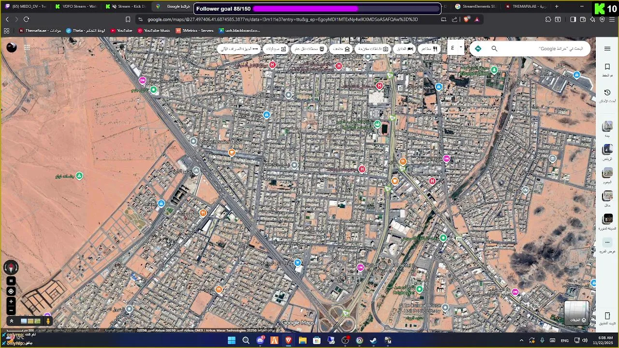Switch to the THEMAFIA.AE tab
Image resolution: width=619 pixels, height=348 pixels.
point(526,6)
